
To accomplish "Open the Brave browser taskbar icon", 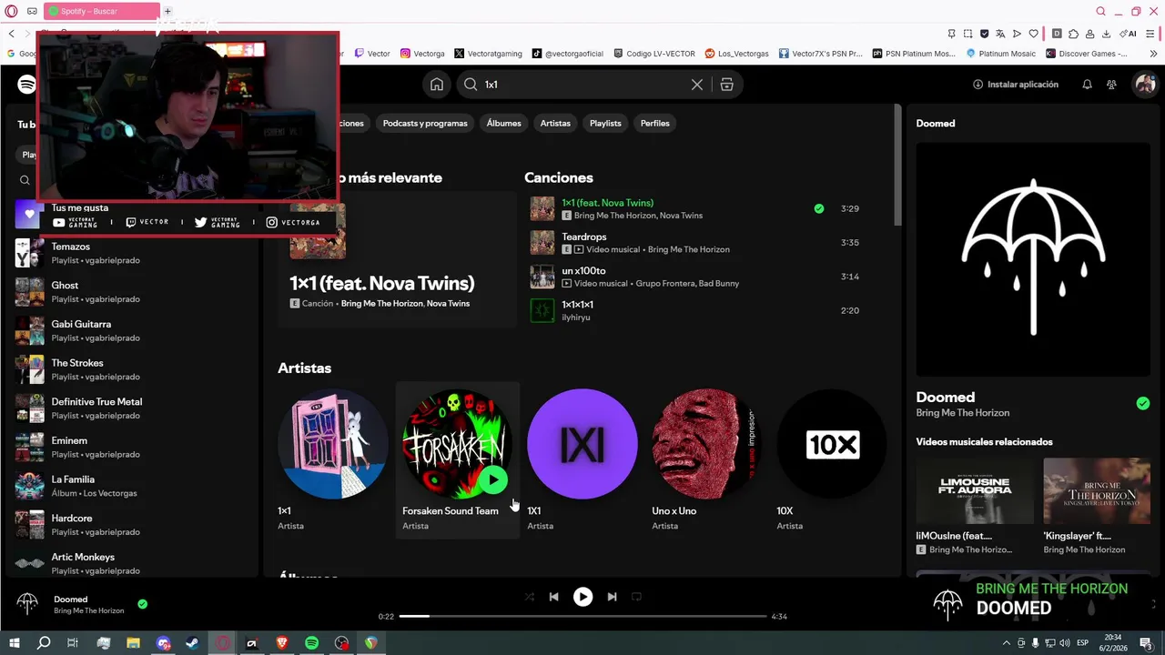I will tap(281, 643).
